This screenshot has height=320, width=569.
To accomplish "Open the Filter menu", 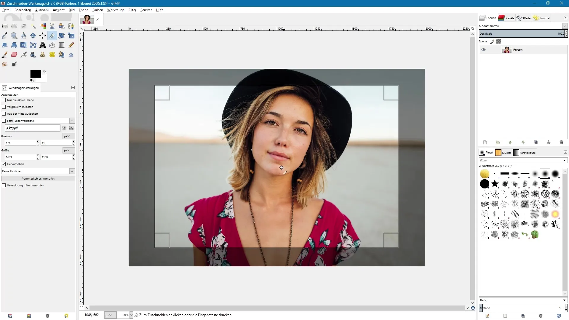I will [x=132, y=10].
